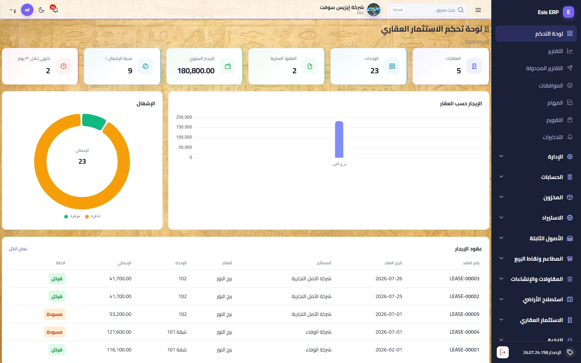
Task: Expand the الاستثمار العقاري chevron
Action: pos(501,320)
